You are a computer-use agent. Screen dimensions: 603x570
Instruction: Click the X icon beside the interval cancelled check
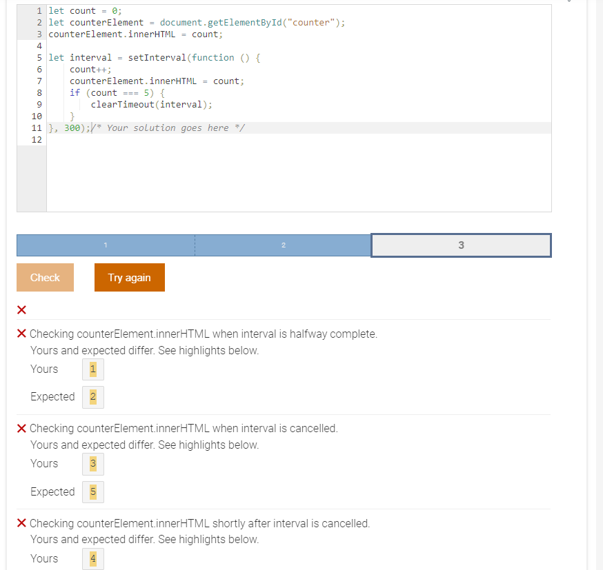(x=21, y=428)
